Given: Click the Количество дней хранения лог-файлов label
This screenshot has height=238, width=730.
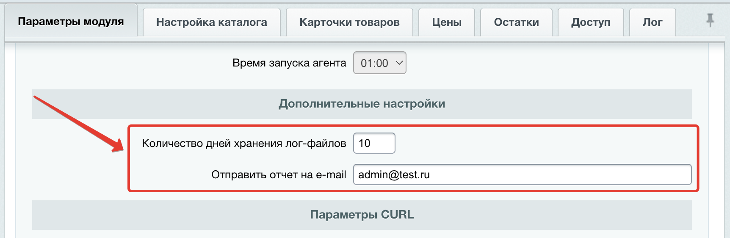Looking at the screenshot, I should (244, 144).
